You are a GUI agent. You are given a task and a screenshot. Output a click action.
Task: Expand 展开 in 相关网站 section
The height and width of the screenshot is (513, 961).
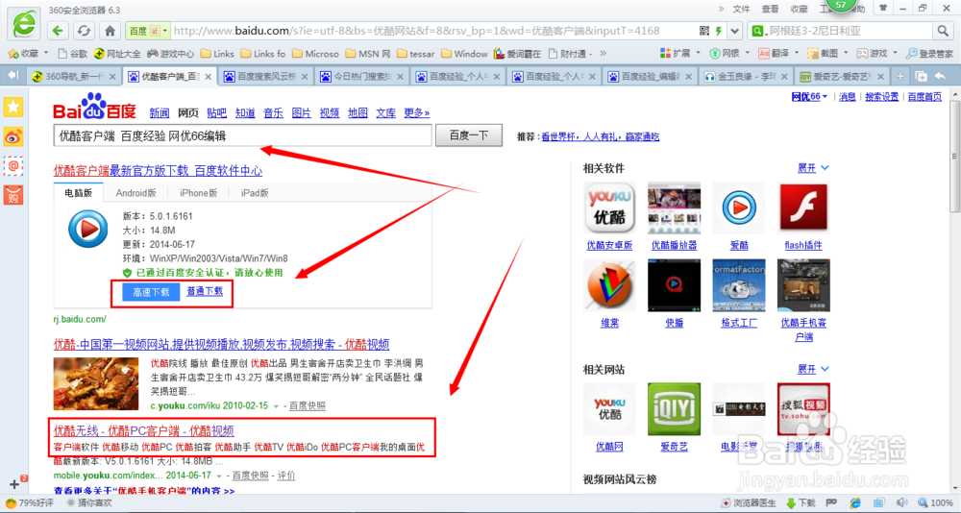[813, 370]
